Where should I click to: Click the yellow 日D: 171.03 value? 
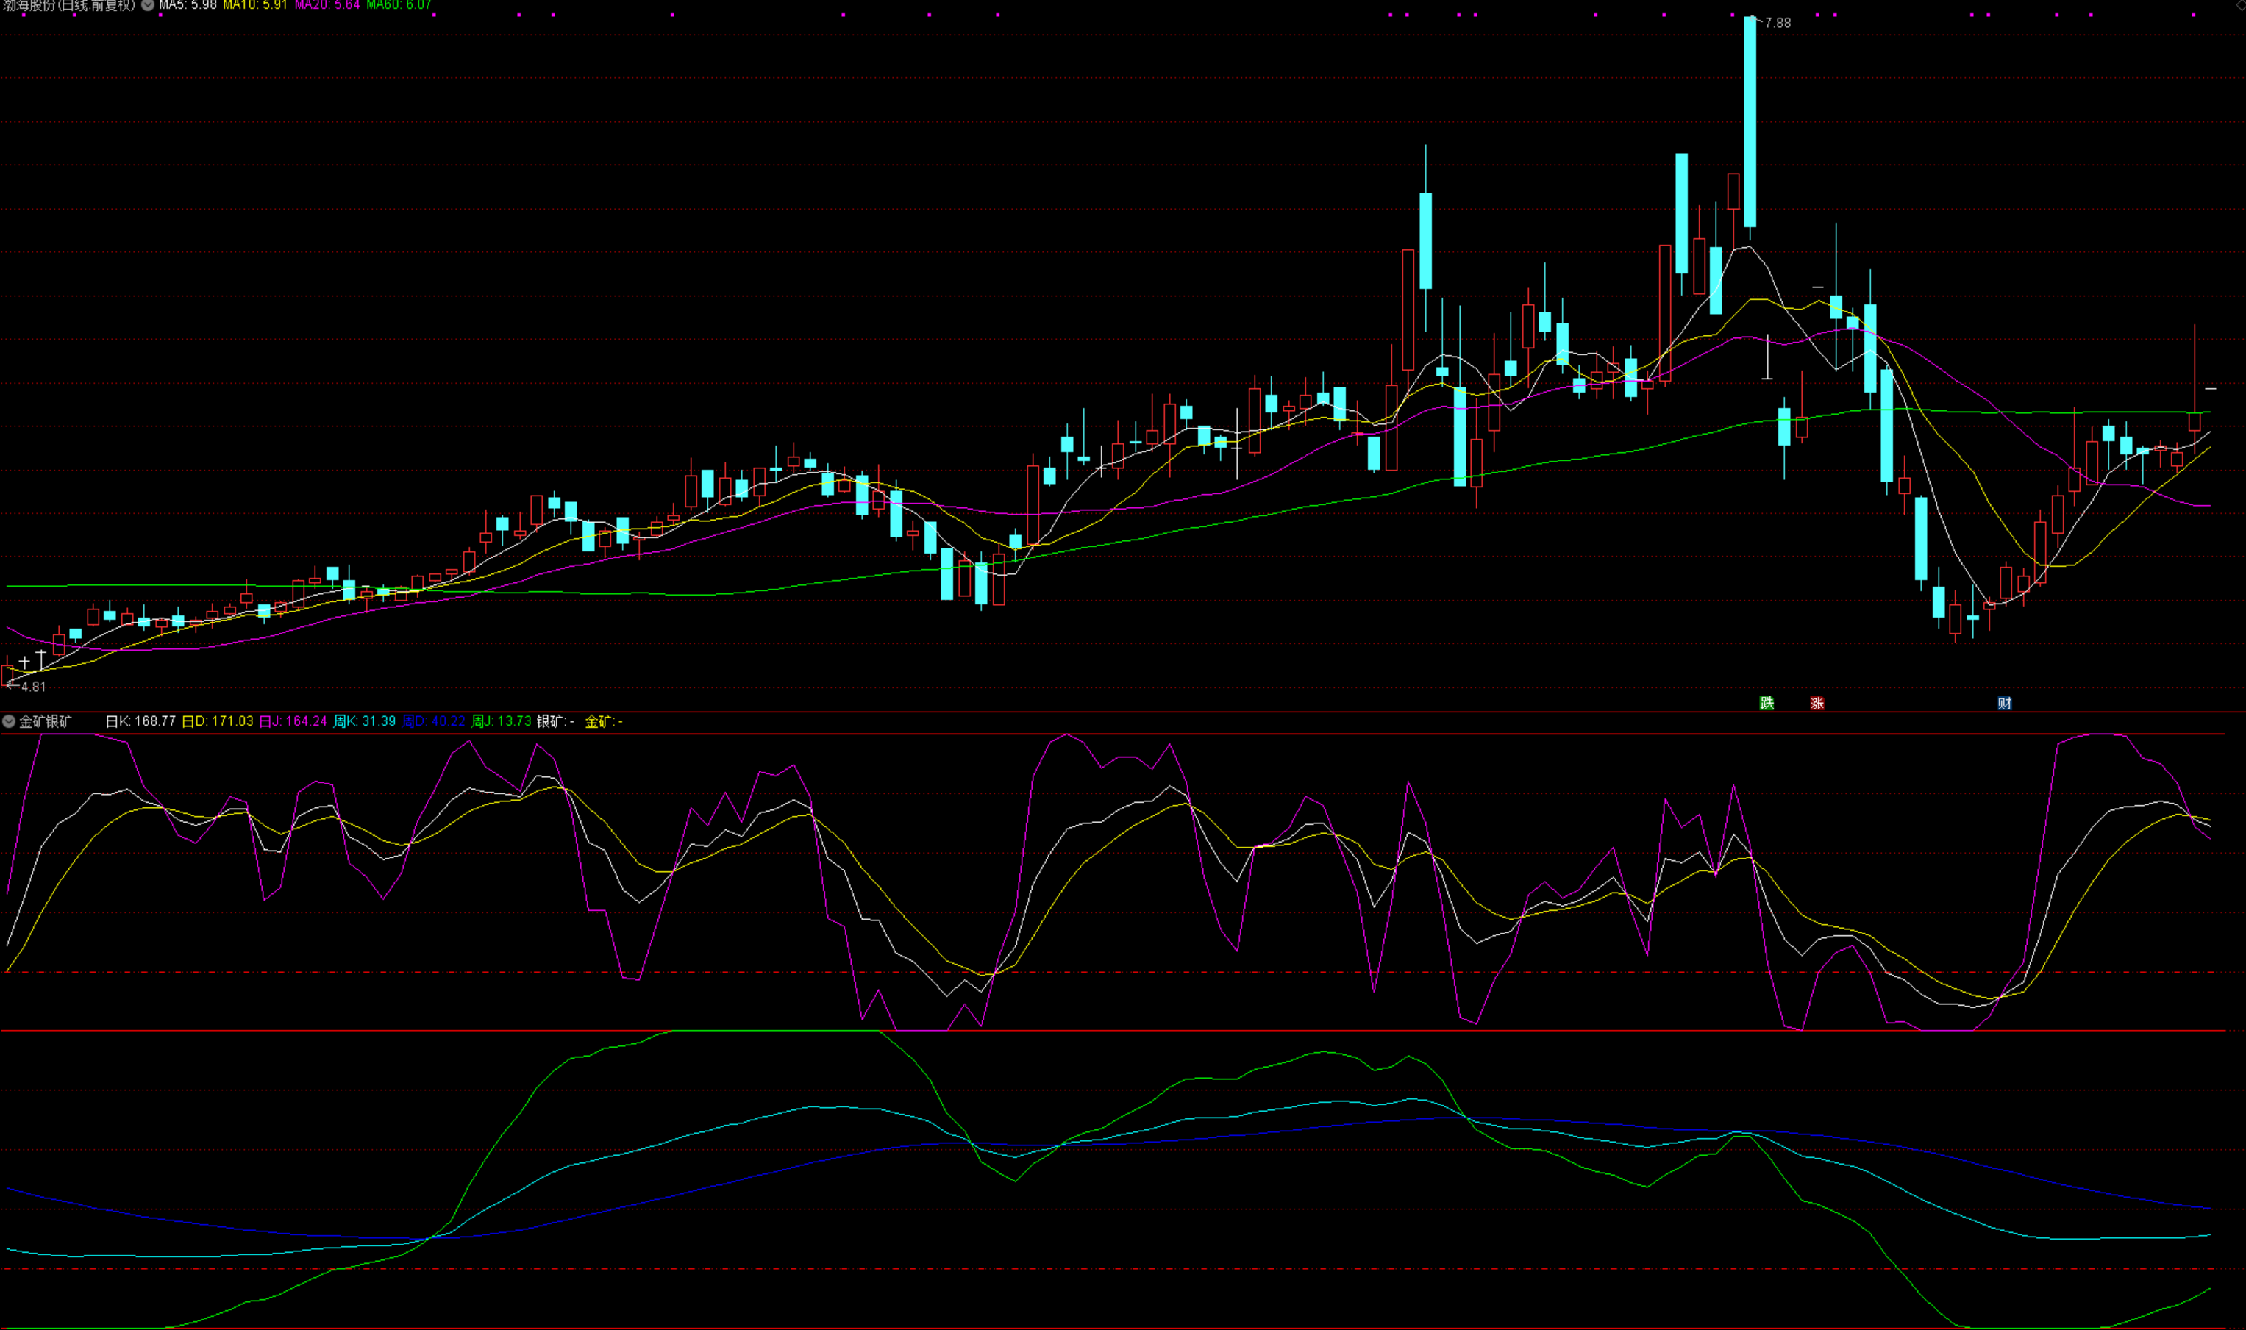pyautogui.click(x=218, y=721)
